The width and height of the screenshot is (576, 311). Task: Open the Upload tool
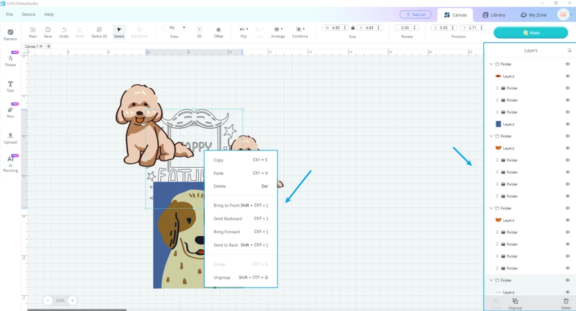(10, 138)
